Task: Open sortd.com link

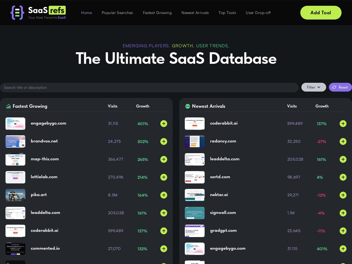Action: 220,177
